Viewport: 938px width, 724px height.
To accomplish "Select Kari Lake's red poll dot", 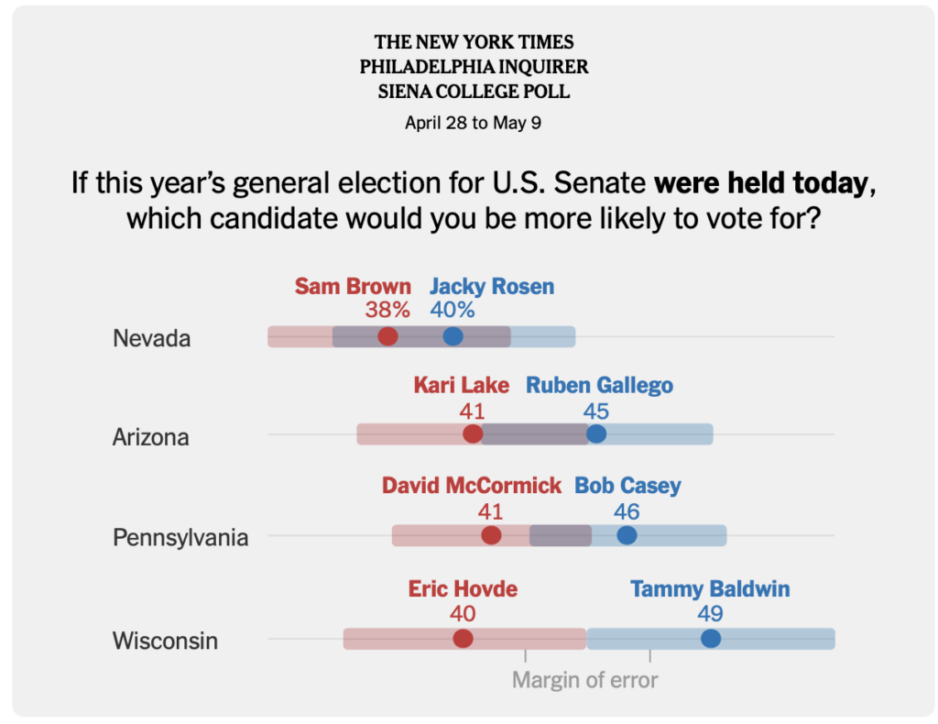I will coord(473,433).
